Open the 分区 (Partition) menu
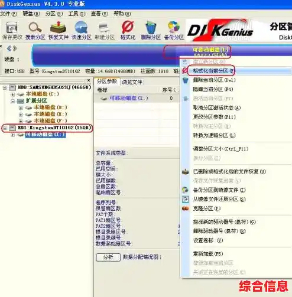This screenshot has height=297, width=292. click(x=54, y=14)
